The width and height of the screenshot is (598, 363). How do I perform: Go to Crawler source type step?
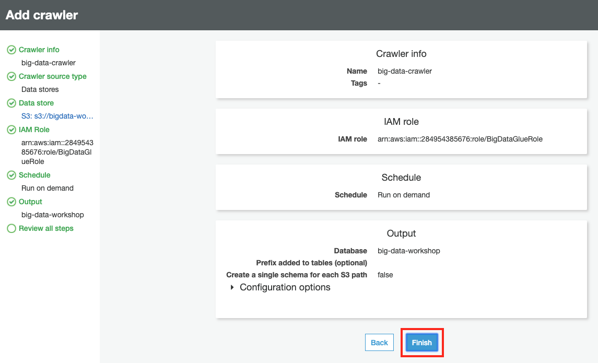pos(52,76)
